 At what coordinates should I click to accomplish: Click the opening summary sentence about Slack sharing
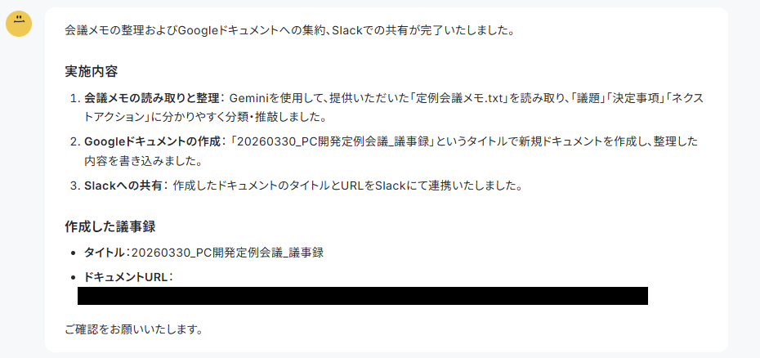tap(288, 31)
